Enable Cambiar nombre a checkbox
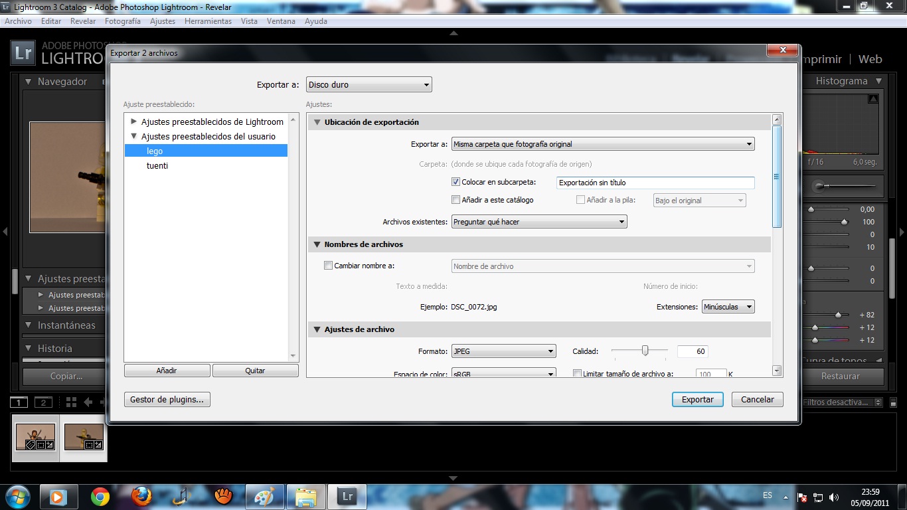Image resolution: width=907 pixels, height=510 pixels. pos(328,266)
